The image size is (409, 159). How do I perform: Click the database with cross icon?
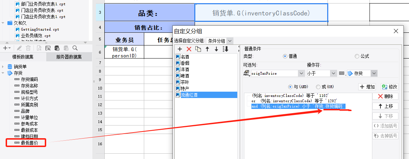(x=66, y=48)
